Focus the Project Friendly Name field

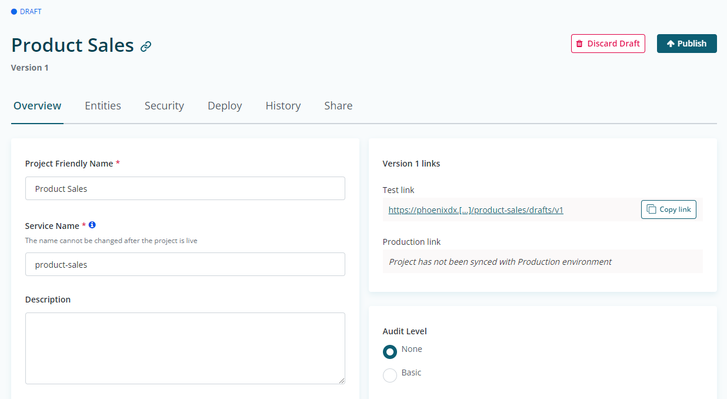coord(185,188)
